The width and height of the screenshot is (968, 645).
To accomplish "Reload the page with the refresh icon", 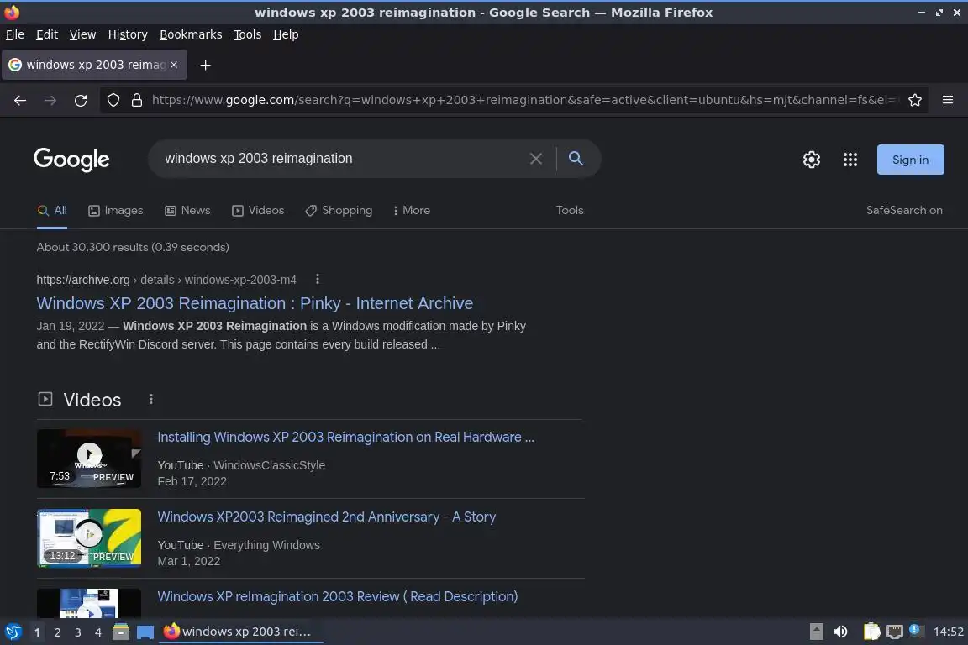I will pos(81,100).
